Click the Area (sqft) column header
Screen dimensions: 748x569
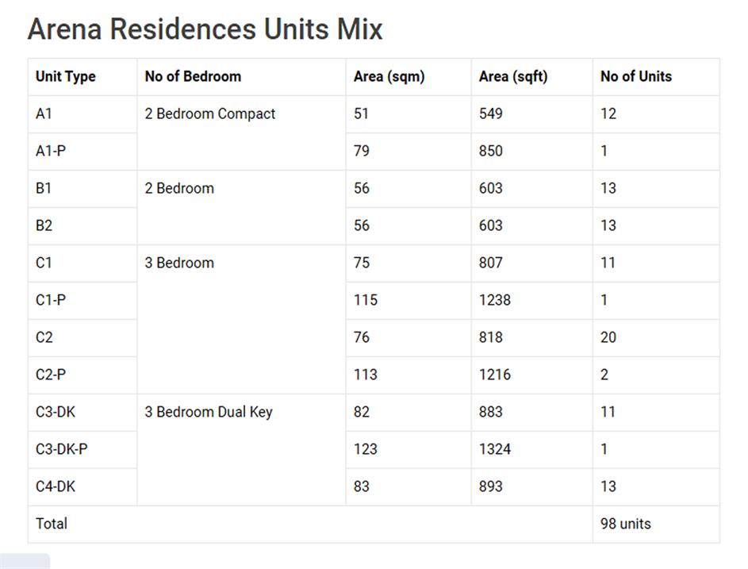pos(512,77)
